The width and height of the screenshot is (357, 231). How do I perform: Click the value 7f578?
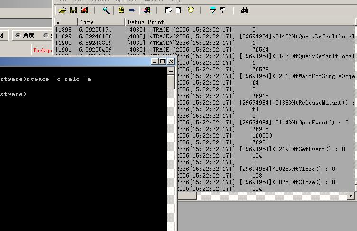click(260, 69)
